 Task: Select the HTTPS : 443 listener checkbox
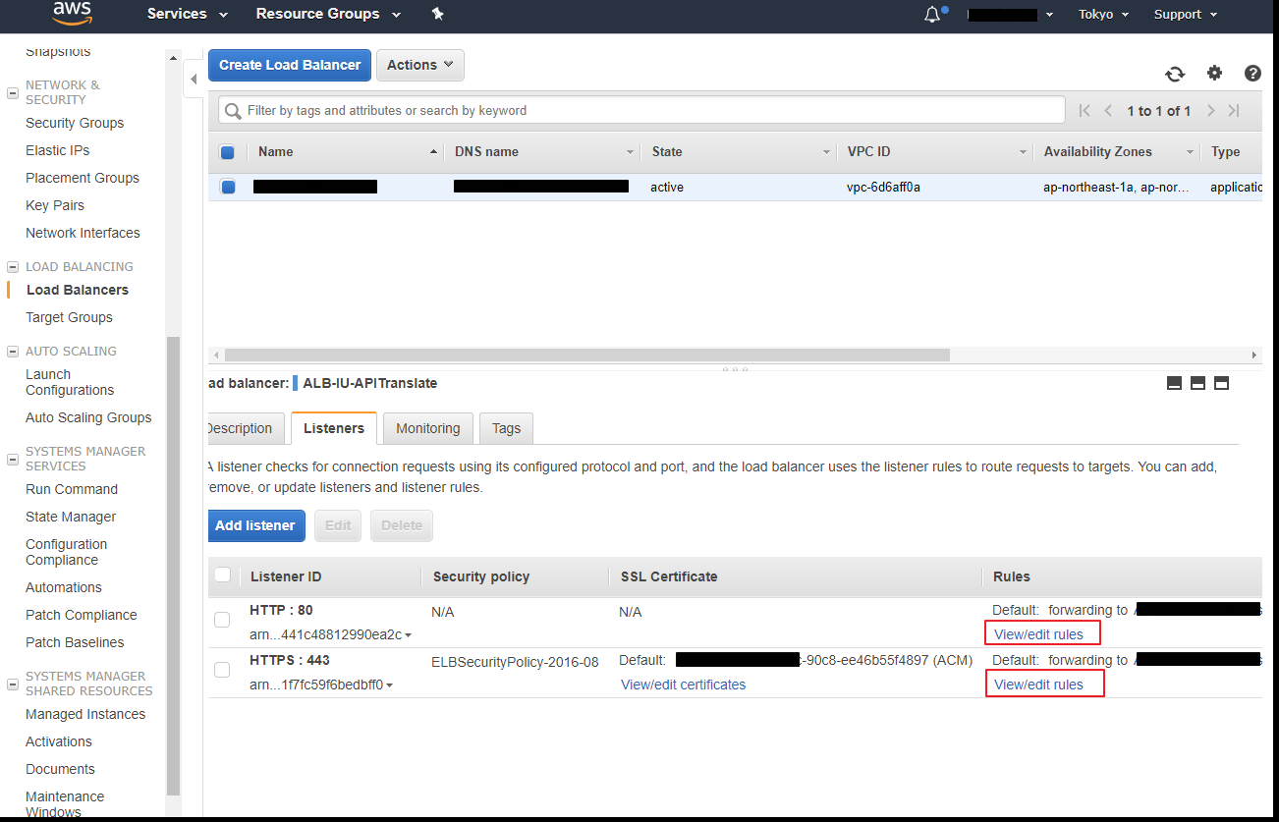[222, 670]
